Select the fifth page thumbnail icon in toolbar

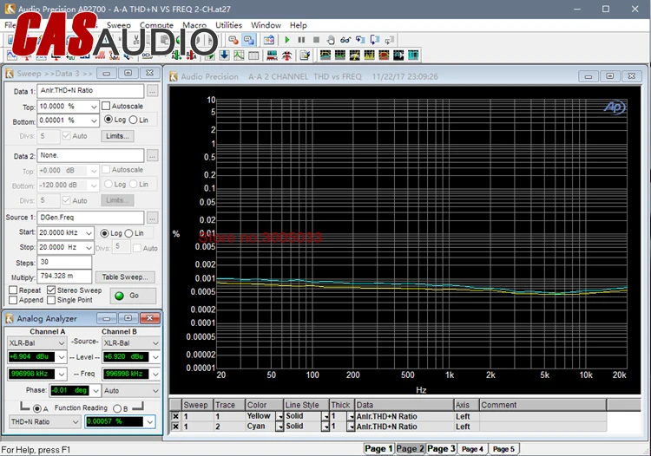tap(384, 55)
